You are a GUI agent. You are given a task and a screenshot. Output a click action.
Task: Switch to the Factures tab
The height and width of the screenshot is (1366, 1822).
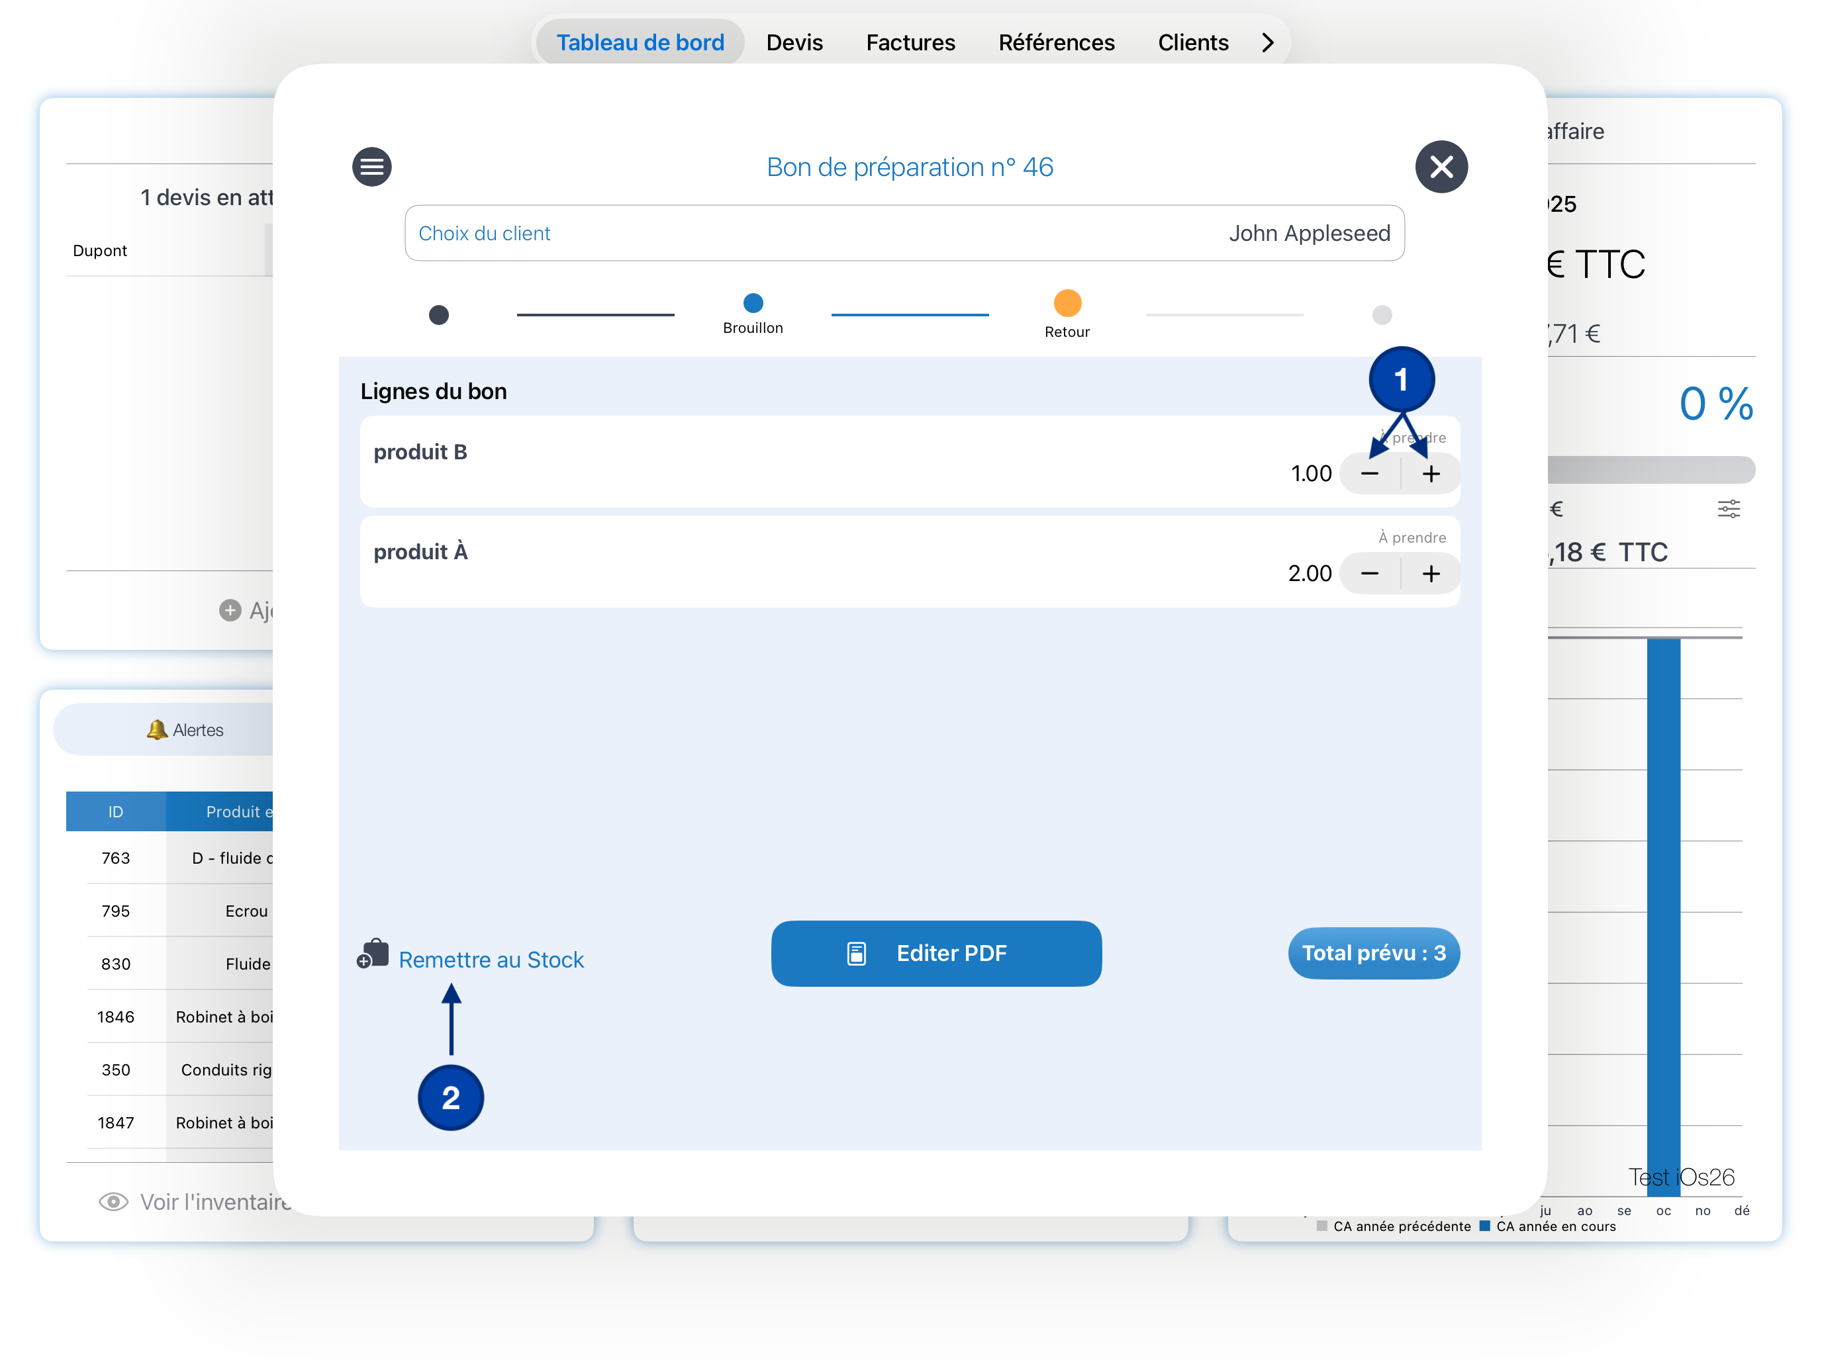(x=910, y=42)
